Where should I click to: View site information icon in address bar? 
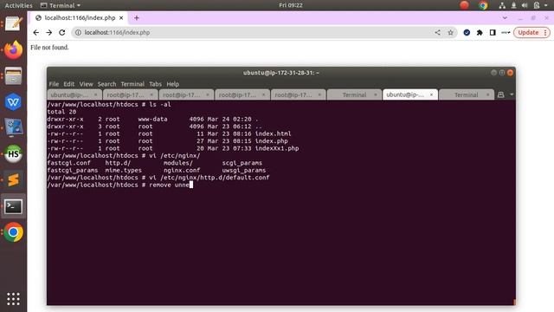78,33
